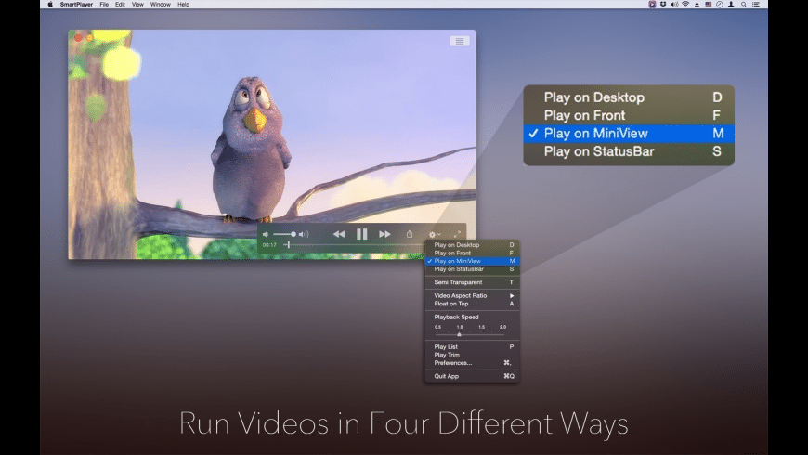808x455 pixels.
Task: Select Play on Desktop in gear dropdown
Action: (472, 245)
